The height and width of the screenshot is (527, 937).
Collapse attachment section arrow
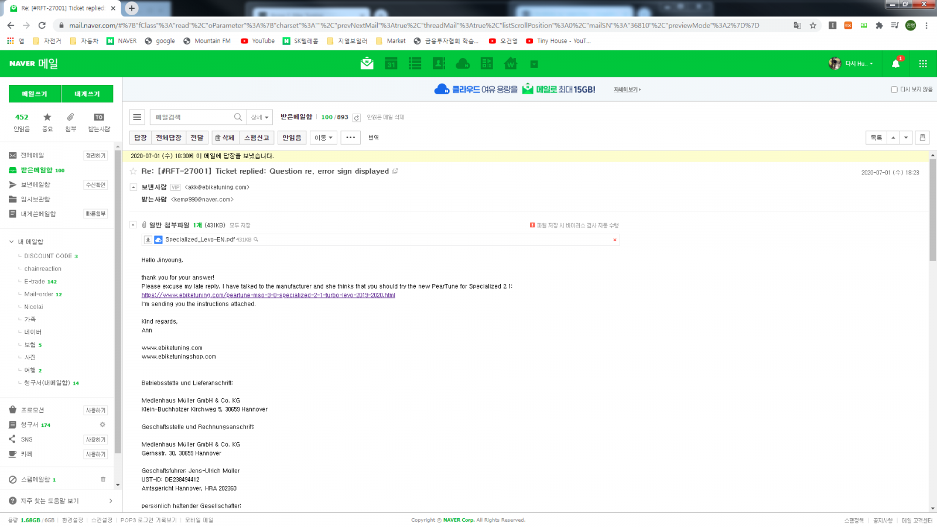(133, 225)
